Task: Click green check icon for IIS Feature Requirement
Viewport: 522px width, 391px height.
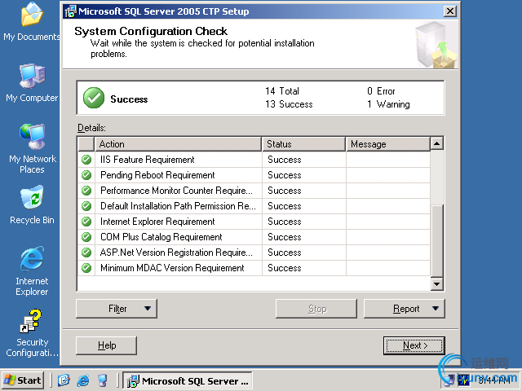Action: click(86, 160)
